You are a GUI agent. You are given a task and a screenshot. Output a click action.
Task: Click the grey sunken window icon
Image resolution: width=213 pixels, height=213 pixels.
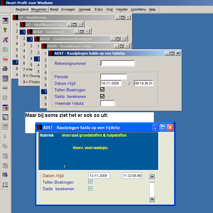(5, 127)
